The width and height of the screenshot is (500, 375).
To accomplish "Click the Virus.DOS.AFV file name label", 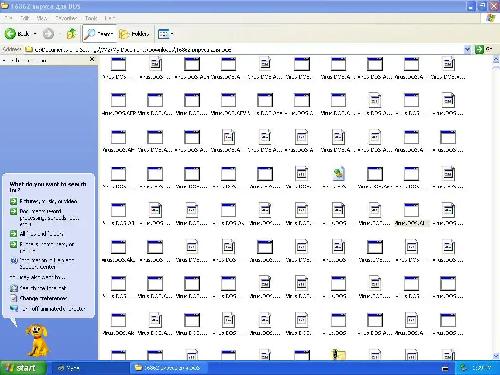I will click(x=229, y=113).
